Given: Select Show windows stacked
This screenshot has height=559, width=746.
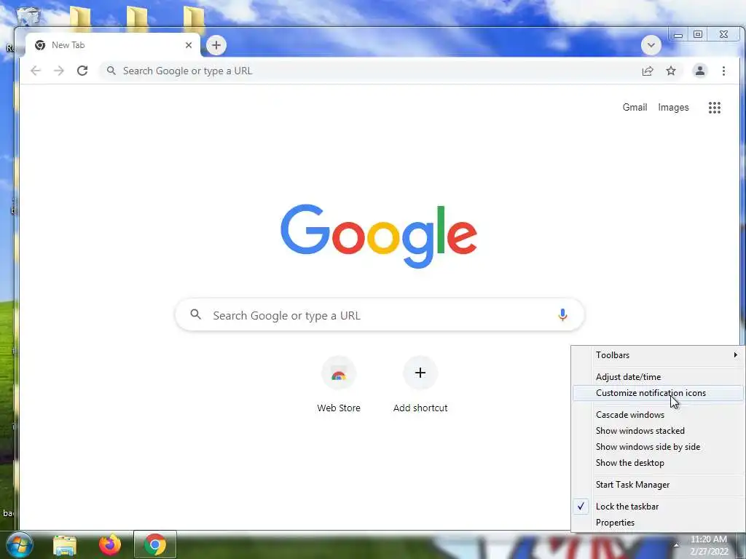Looking at the screenshot, I should click(657, 431).
